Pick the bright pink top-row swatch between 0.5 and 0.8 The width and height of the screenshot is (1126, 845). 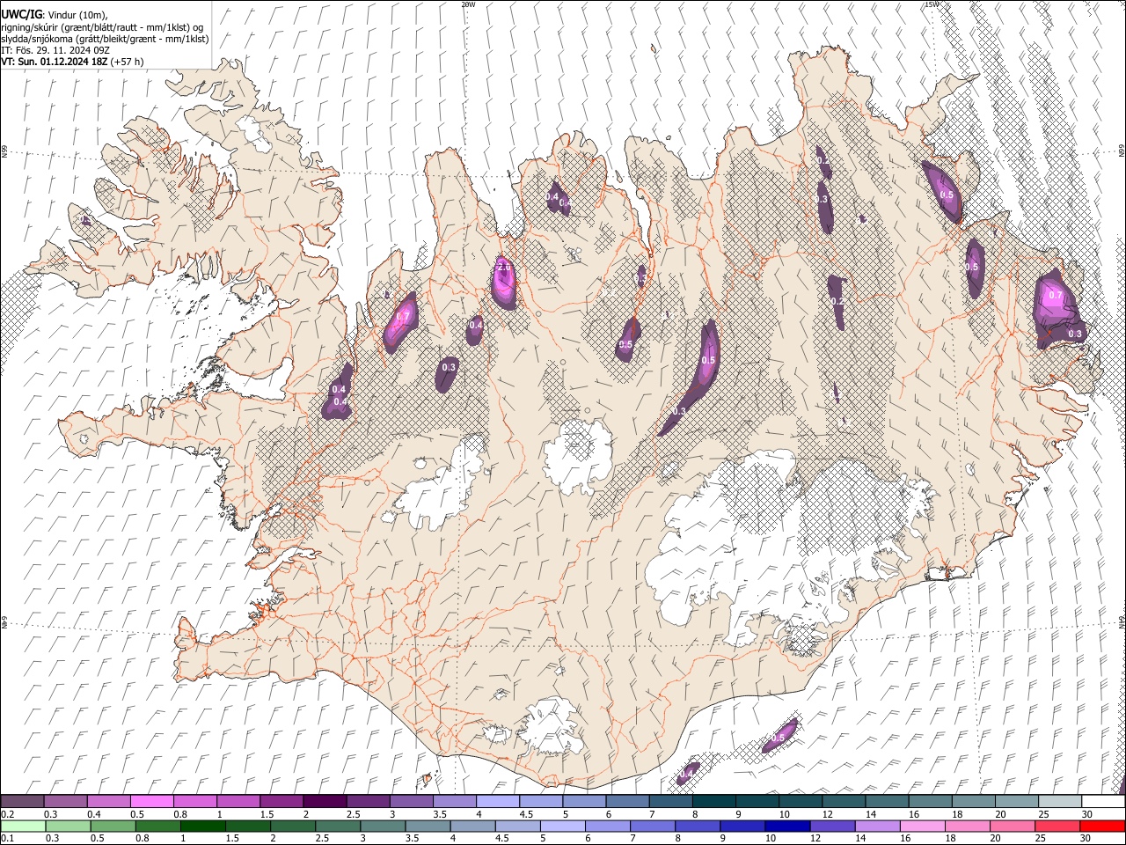point(152,802)
